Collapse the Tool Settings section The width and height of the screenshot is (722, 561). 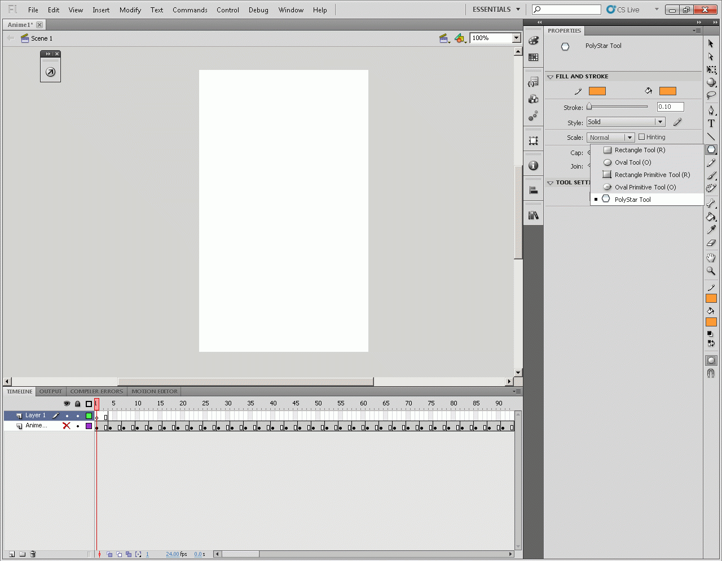[x=551, y=183]
